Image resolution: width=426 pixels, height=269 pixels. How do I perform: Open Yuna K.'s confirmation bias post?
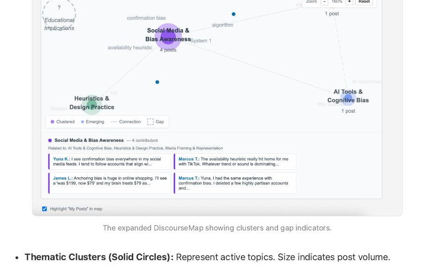tap(109, 161)
